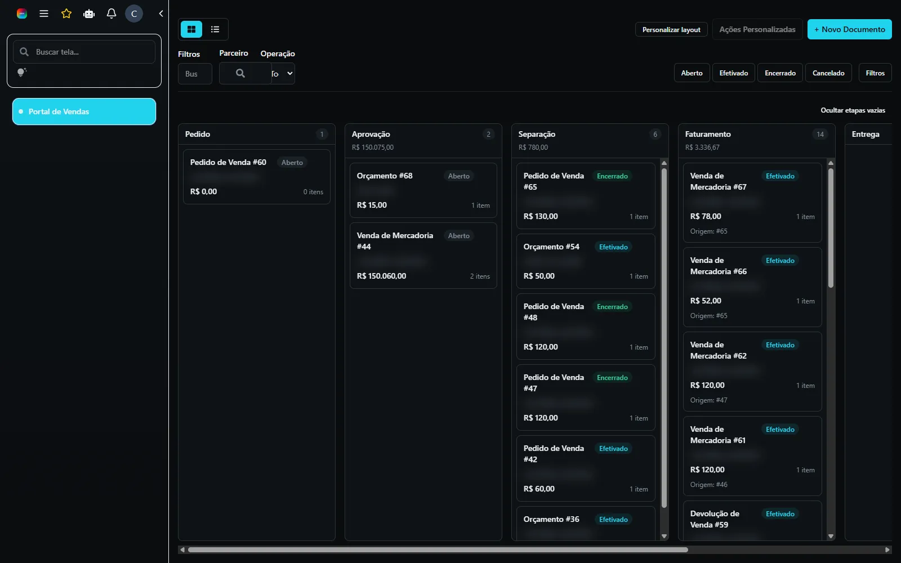The image size is (901, 563).
Task: Open the Operação dropdown
Action: pyautogui.click(x=283, y=73)
